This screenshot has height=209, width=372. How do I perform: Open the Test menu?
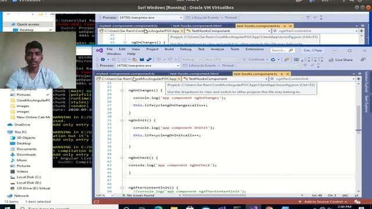tap(201, 49)
